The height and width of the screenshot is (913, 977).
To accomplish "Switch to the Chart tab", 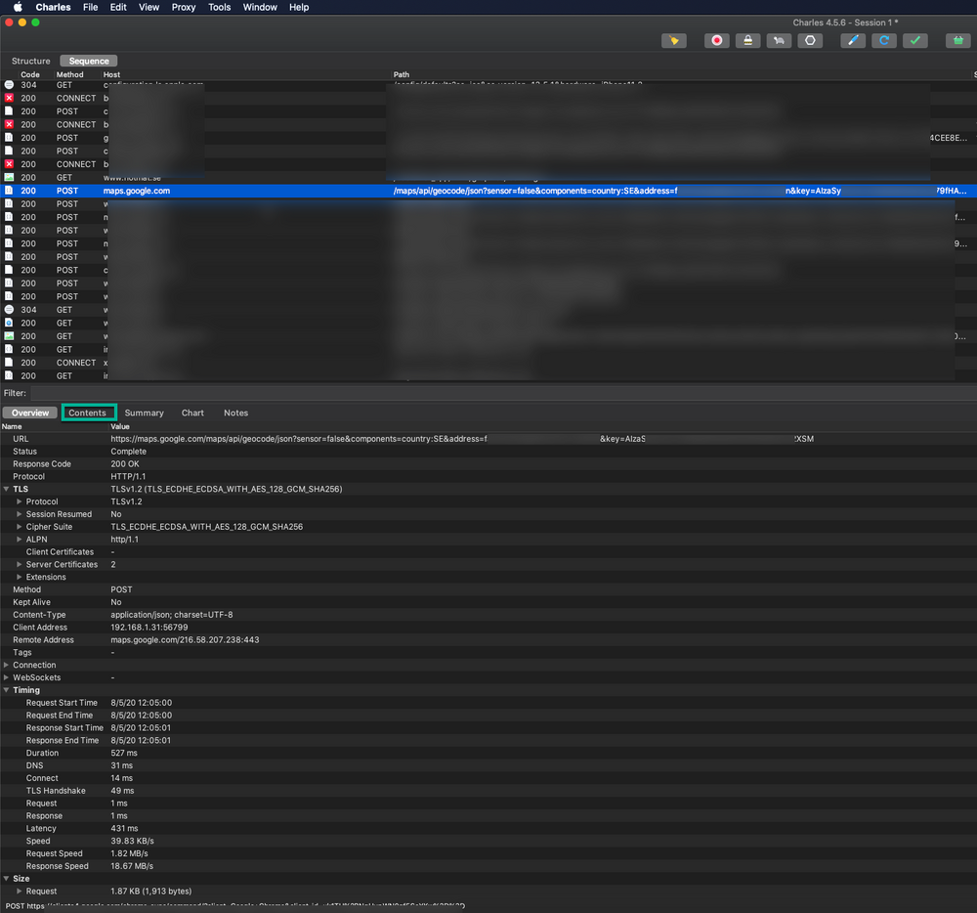I will (192, 413).
